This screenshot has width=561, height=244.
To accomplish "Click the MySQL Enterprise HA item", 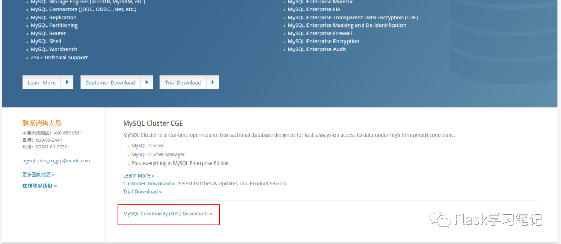I will point(314,9).
